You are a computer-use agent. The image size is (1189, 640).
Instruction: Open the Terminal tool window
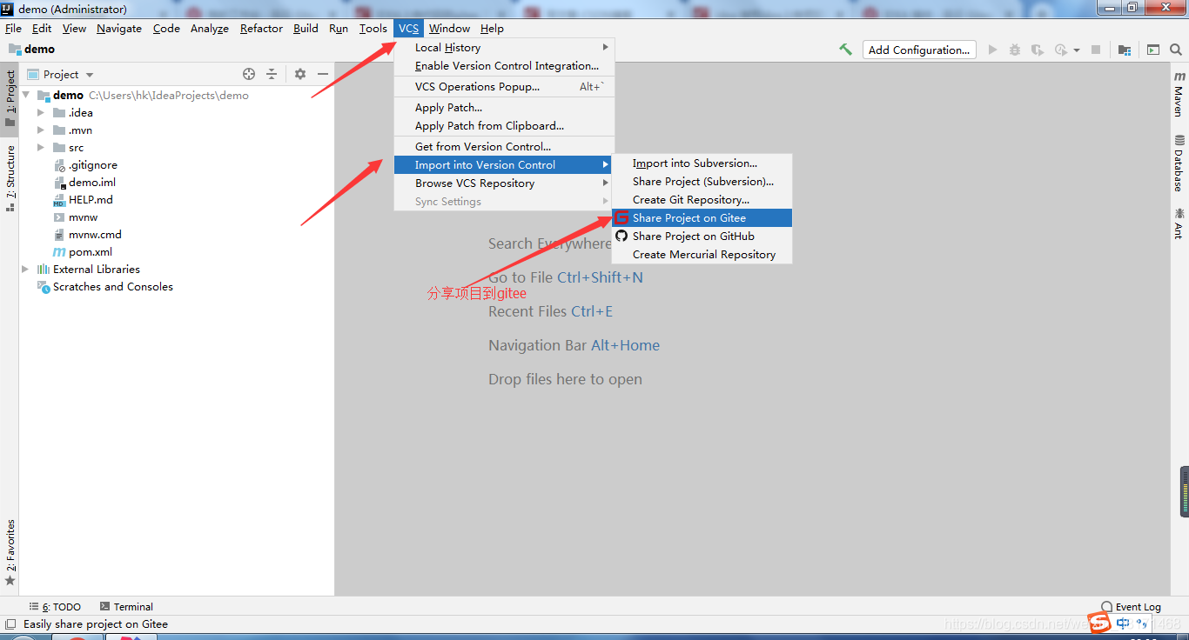click(126, 606)
